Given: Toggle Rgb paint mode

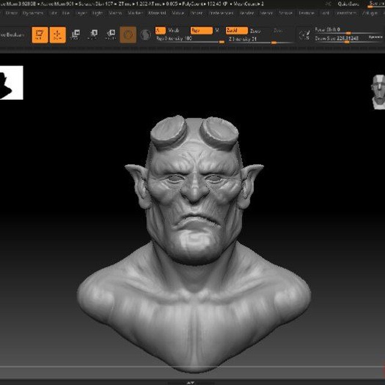Looking at the screenshot, I should [x=202, y=31].
